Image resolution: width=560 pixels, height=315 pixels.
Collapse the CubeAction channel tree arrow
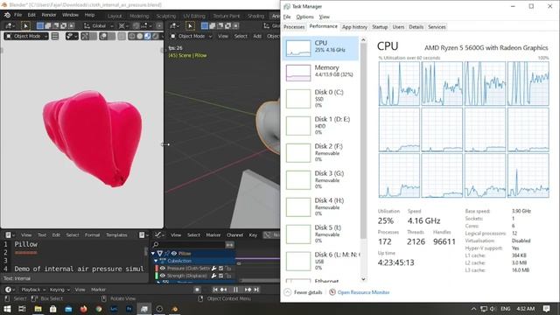click(x=156, y=261)
